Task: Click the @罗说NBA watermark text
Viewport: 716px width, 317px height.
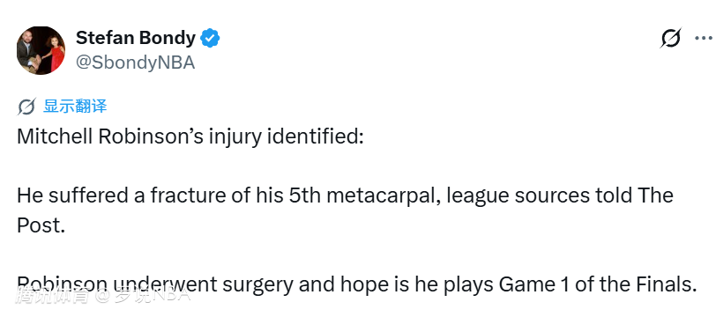Action: (142, 295)
